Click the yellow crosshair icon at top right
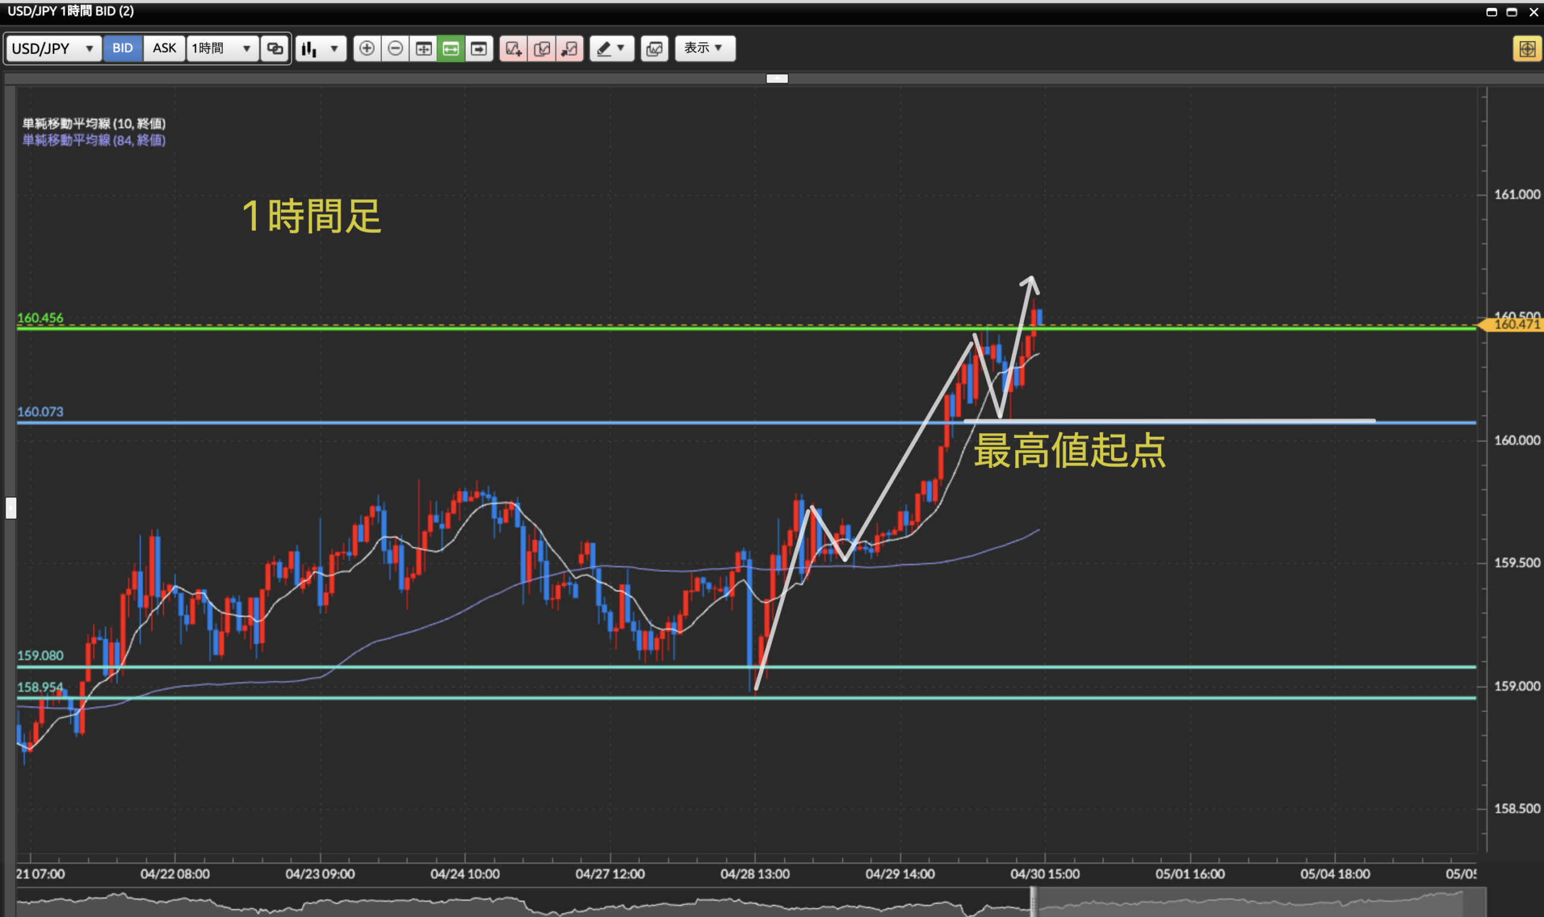This screenshot has height=917, width=1544. pyautogui.click(x=1527, y=49)
